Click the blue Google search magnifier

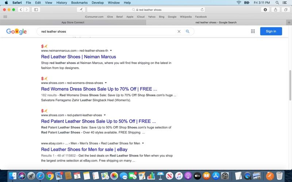point(188,31)
